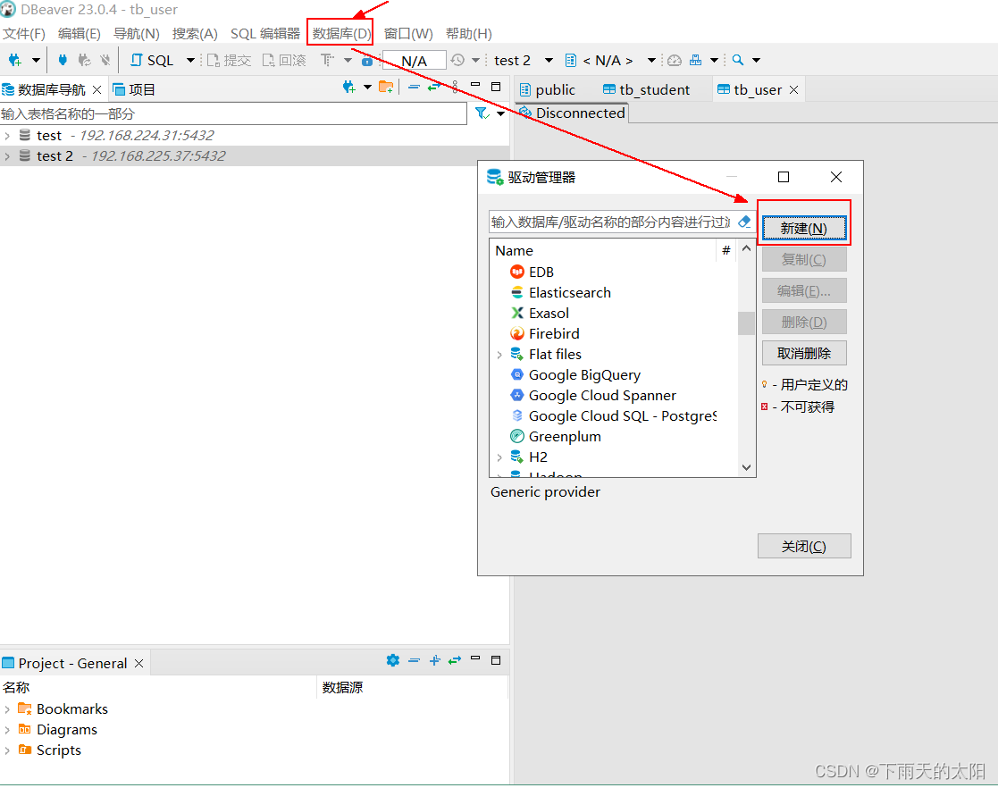The width and height of the screenshot is (998, 788).
Task: Click driver list scroll-down arrow
Action: 746,468
